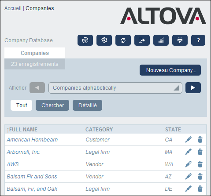Click the remove filters toolbar icon

[85, 40]
